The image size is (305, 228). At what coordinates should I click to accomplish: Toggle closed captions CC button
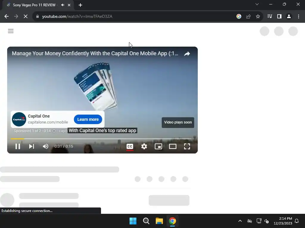tap(130, 146)
